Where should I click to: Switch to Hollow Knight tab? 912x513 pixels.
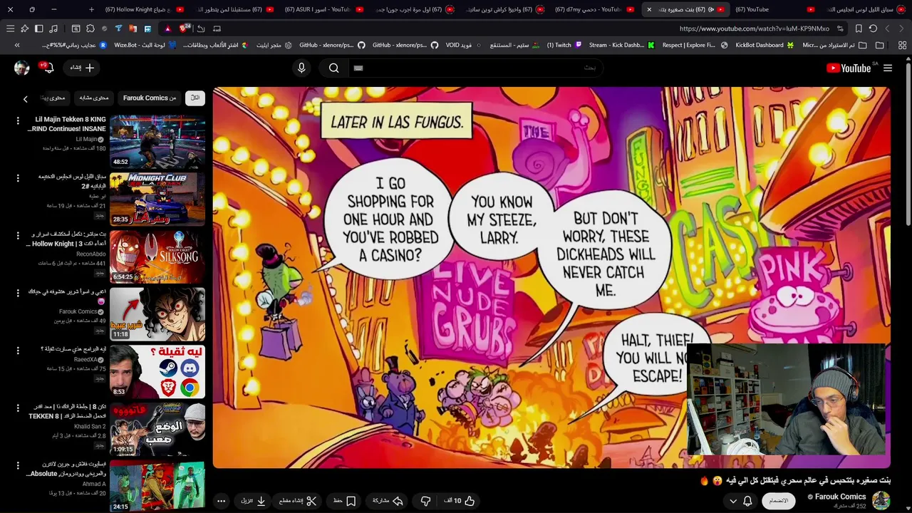[x=145, y=9]
